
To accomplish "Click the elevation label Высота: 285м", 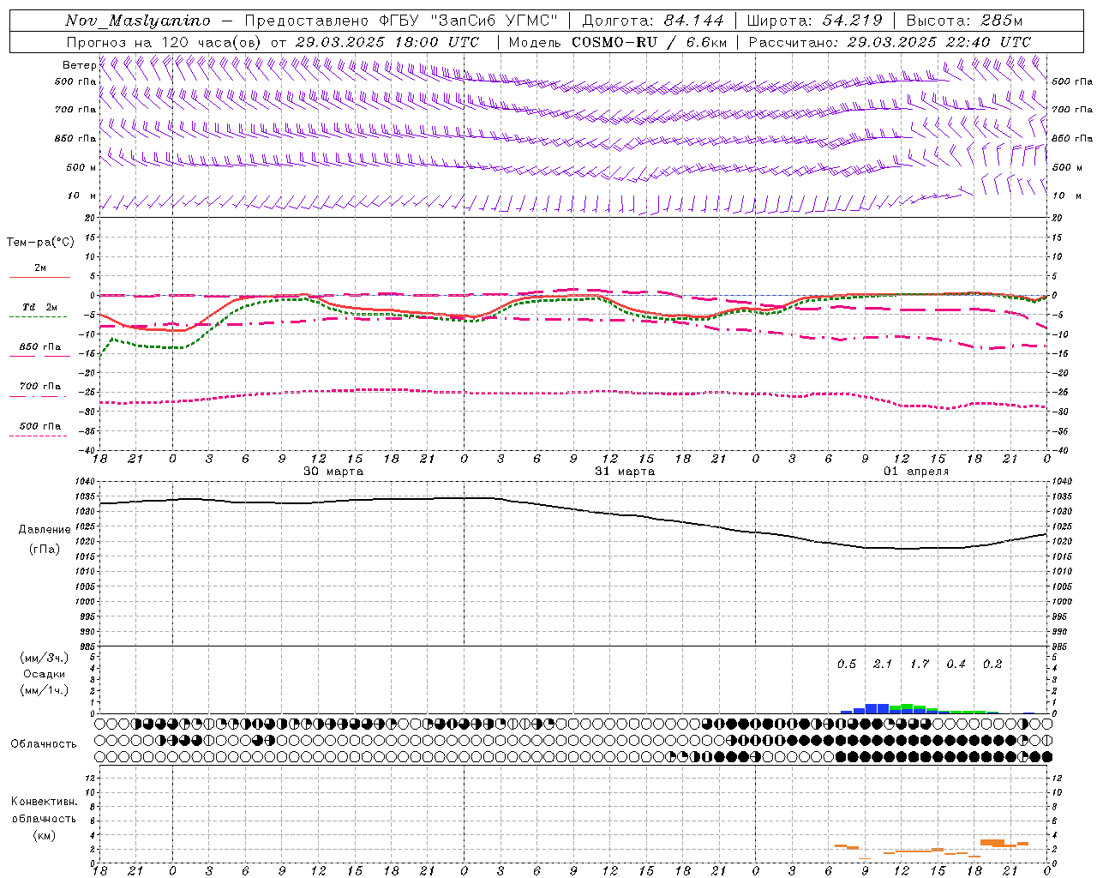I will [x=964, y=21].
